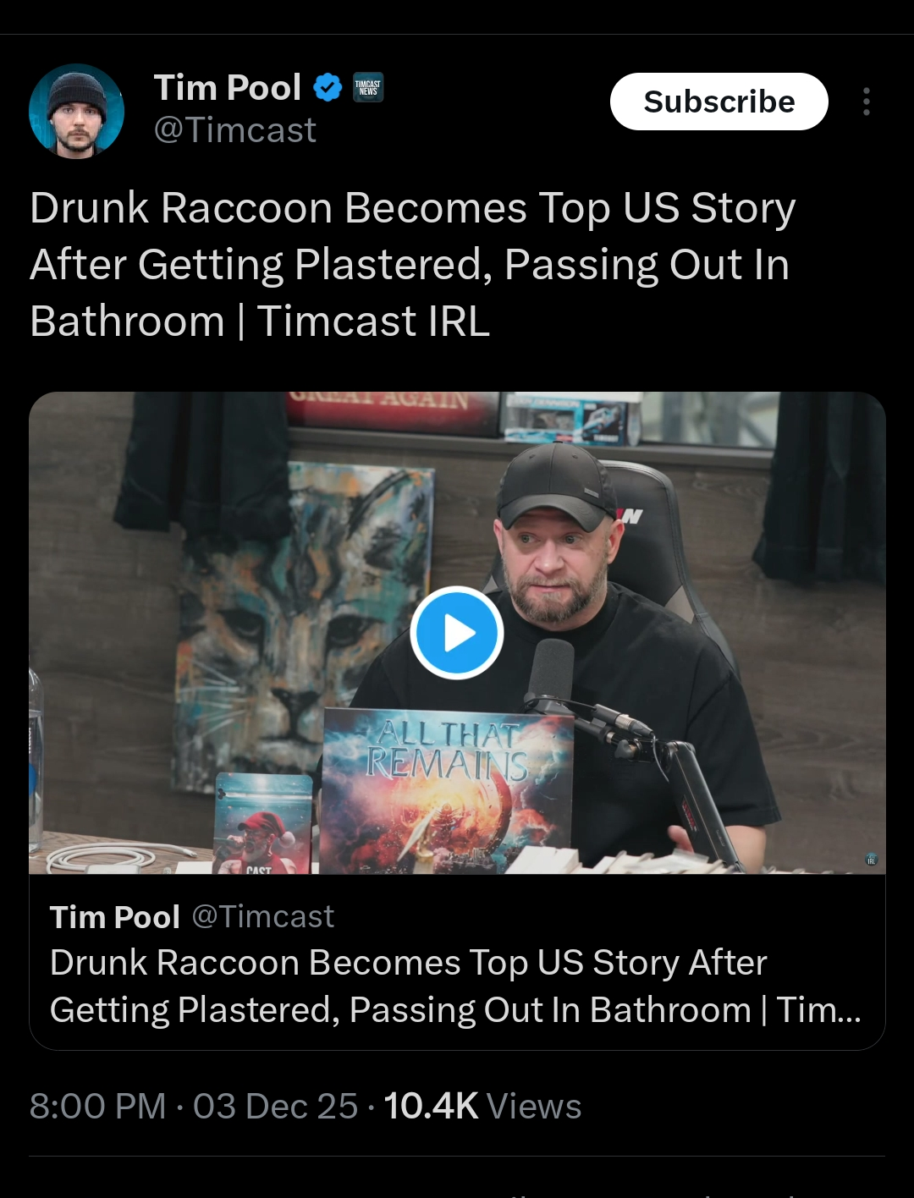914x1198 pixels.
Task: Click the 03 Dec 25 post date
Action: click(x=276, y=1107)
